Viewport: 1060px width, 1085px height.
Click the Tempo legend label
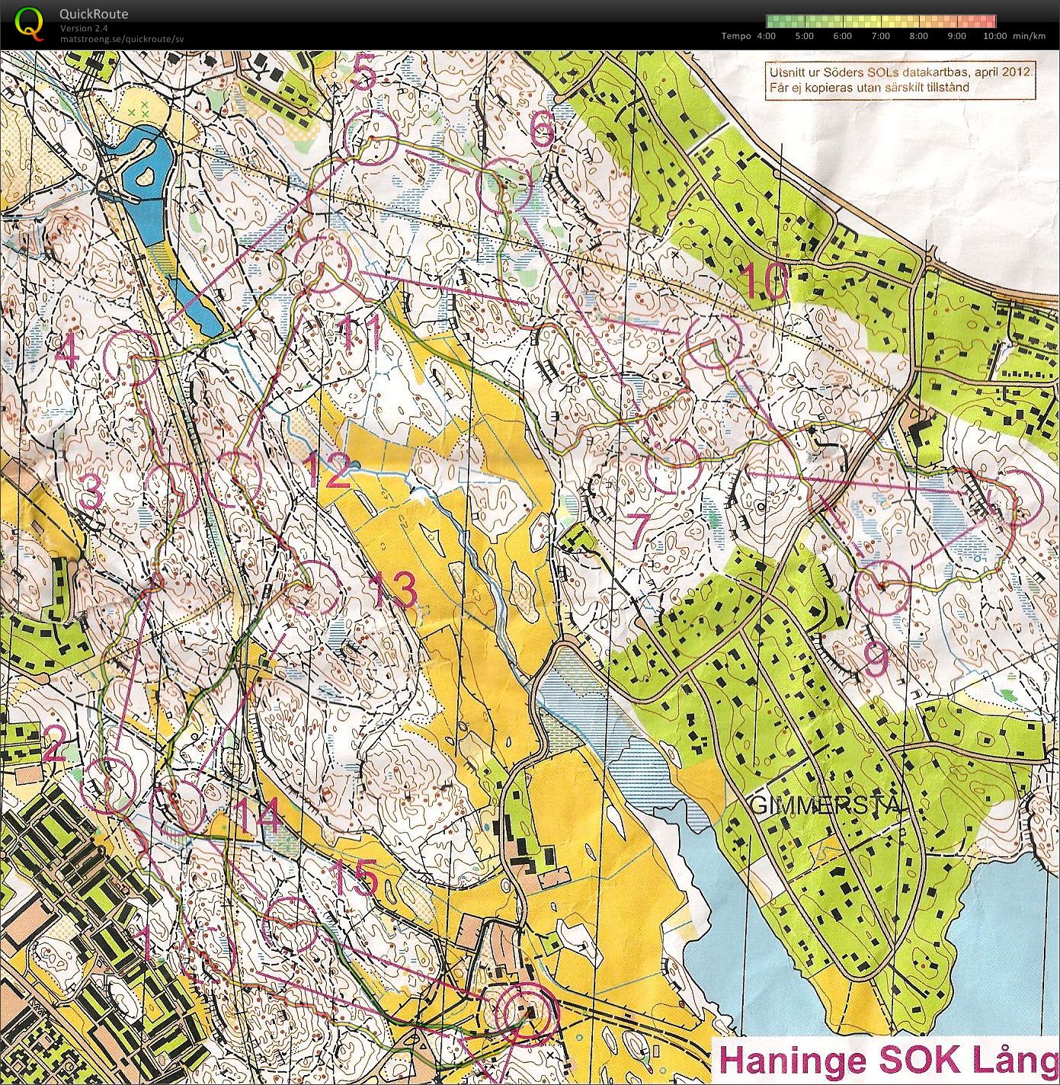point(736,36)
